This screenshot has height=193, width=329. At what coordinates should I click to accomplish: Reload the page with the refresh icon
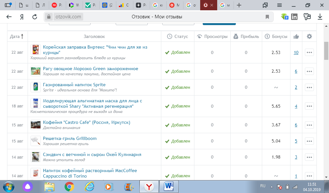[x=35, y=17]
